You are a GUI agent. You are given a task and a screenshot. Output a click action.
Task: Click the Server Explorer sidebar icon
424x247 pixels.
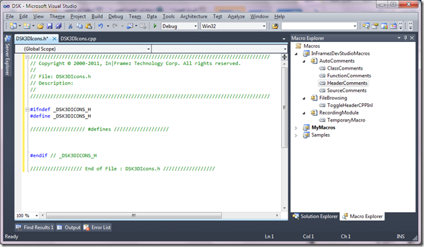pyautogui.click(x=8, y=39)
